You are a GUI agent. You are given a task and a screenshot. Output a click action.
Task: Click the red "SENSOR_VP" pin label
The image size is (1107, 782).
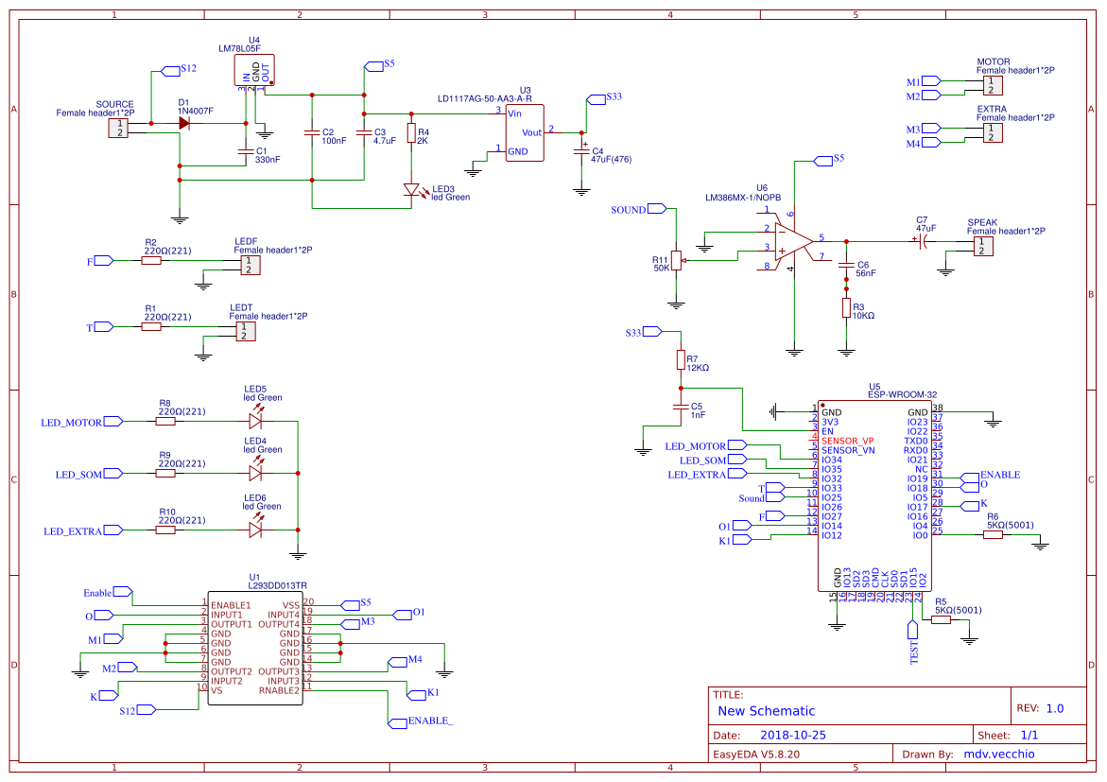click(x=847, y=441)
